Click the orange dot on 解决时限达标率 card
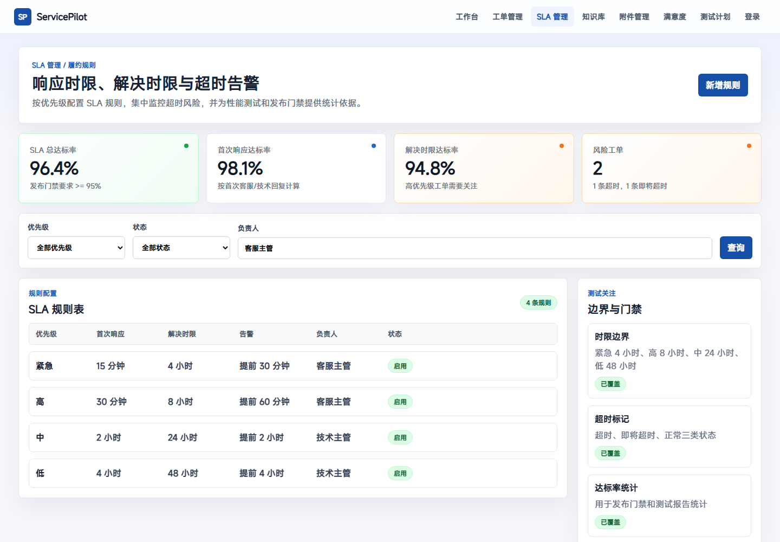Image resolution: width=780 pixels, height=542 pixels. pos(562,146)
